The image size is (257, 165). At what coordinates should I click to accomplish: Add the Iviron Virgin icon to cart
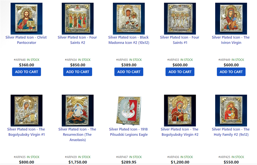click(x=231, y=72)
